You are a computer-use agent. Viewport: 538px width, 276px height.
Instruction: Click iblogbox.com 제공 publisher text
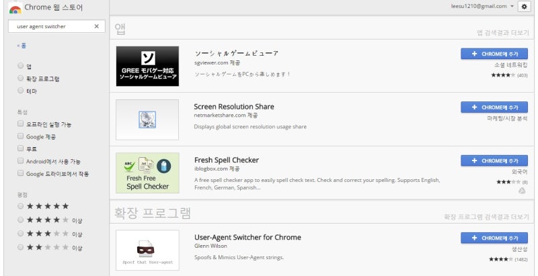217,169
